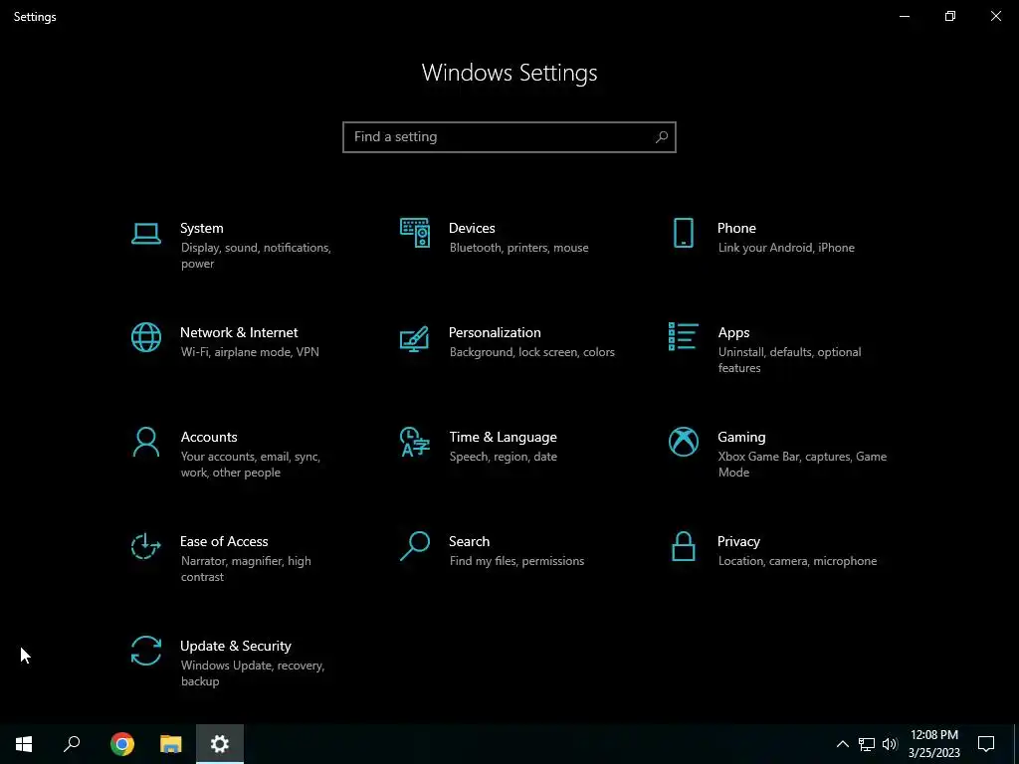The image size is (1019, 764).
Task: Select the Search category heading
Action: (470, 541)
